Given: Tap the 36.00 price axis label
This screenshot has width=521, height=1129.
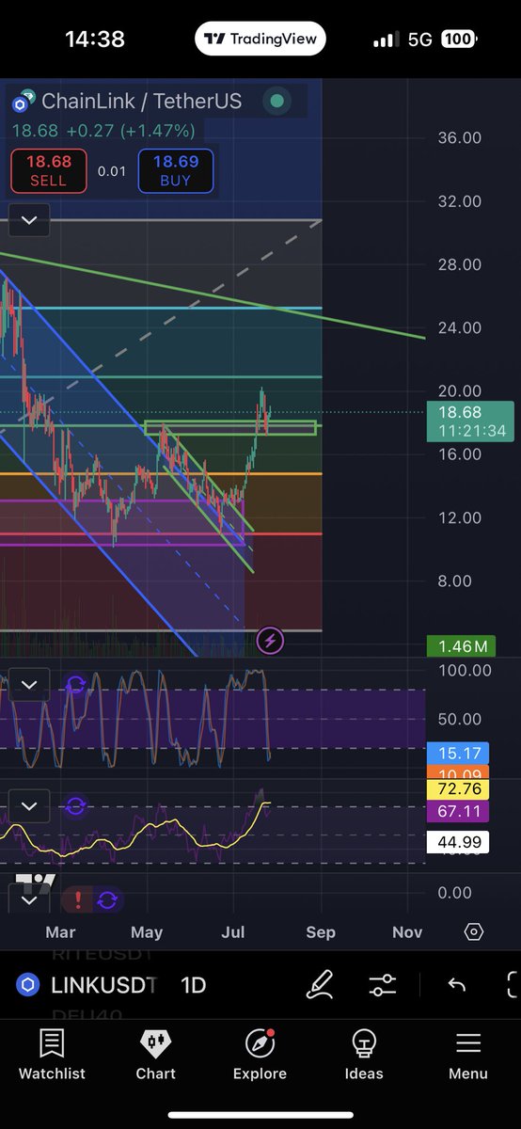Looking at the screenshot, I should (460, 137).
